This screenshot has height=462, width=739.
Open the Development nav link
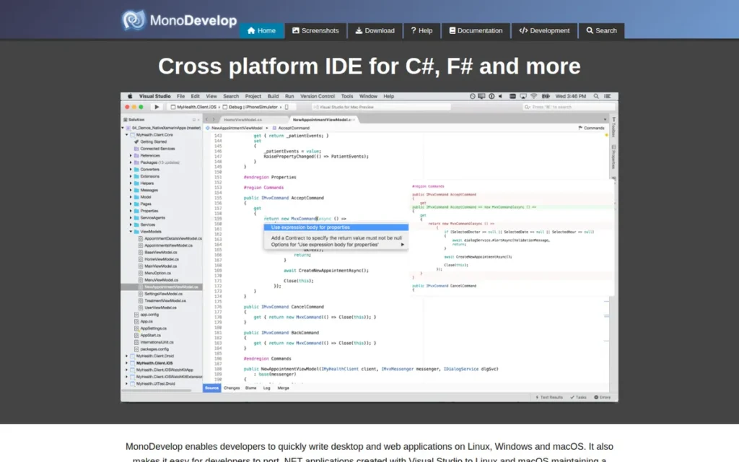[544, 30]
